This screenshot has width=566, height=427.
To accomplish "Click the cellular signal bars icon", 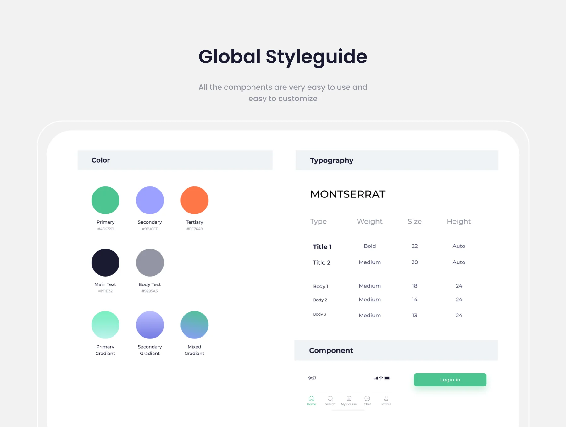I will point(375,378).
